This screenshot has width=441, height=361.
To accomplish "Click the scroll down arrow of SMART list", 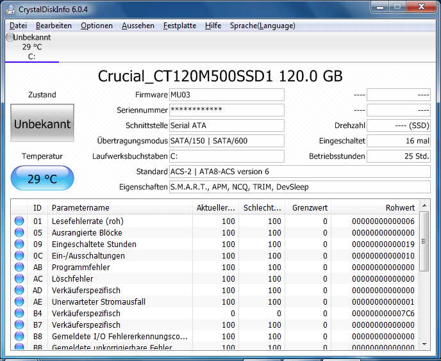I will pos(424,344).
